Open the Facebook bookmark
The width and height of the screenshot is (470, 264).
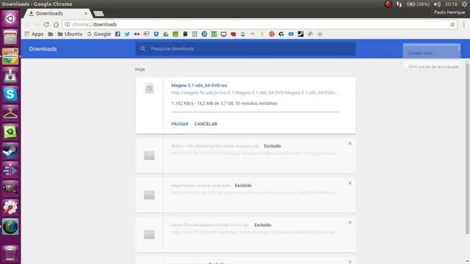click(x=117, y=34)
